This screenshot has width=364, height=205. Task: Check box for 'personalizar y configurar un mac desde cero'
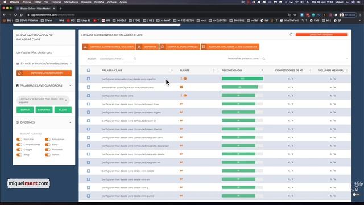pyautogui.click(x=89, y=87)
